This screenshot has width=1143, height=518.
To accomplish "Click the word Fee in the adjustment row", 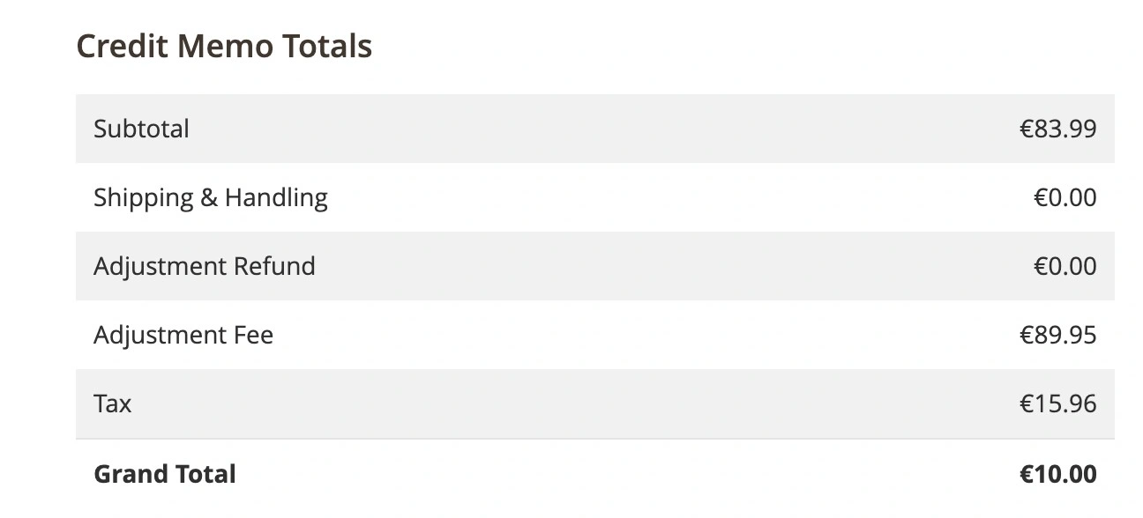I will point(253,335).
